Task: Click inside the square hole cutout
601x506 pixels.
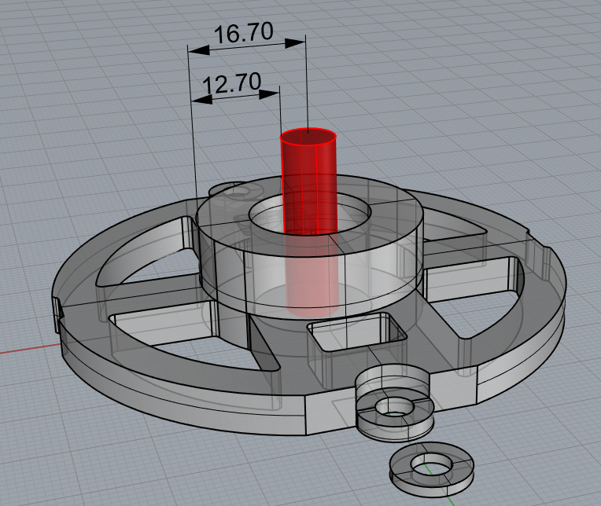Action: pyautogui.click(x=357, y=332)
